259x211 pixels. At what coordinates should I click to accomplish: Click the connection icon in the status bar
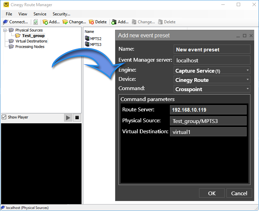click(3, 207)
